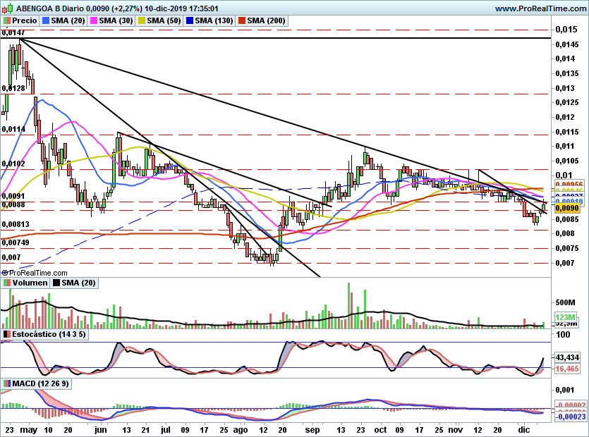Image resolution: width=589 pixels, height=437 pixels.
Task: Click the may date axis label
Action: (x=28, y=430)
